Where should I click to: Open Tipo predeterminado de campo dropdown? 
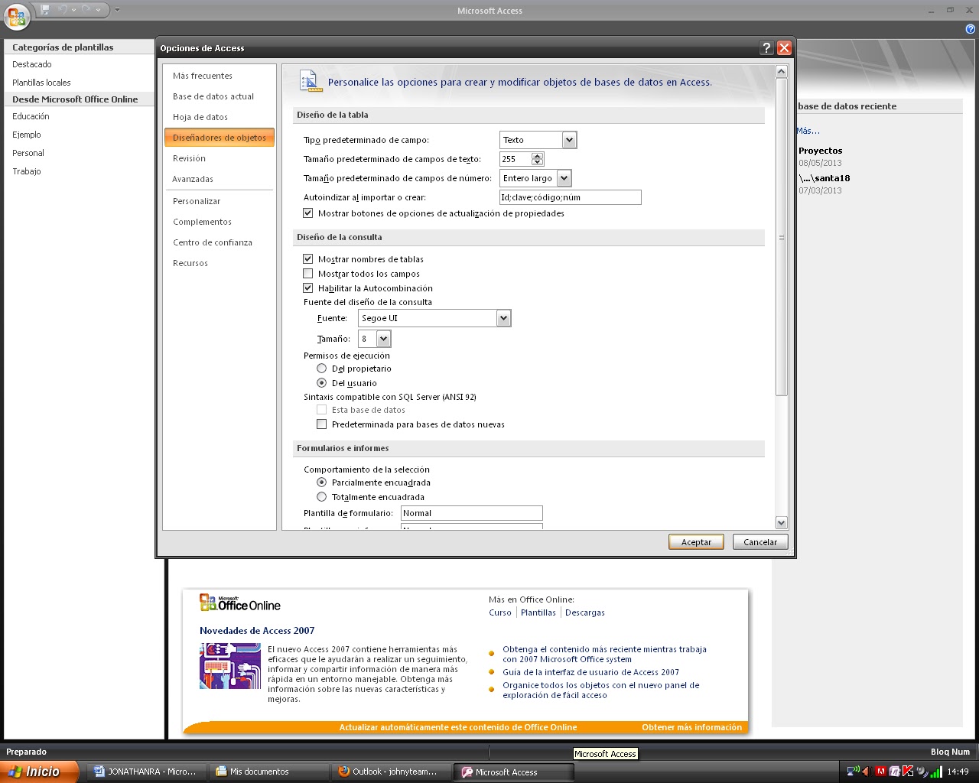tap(569, 140)
